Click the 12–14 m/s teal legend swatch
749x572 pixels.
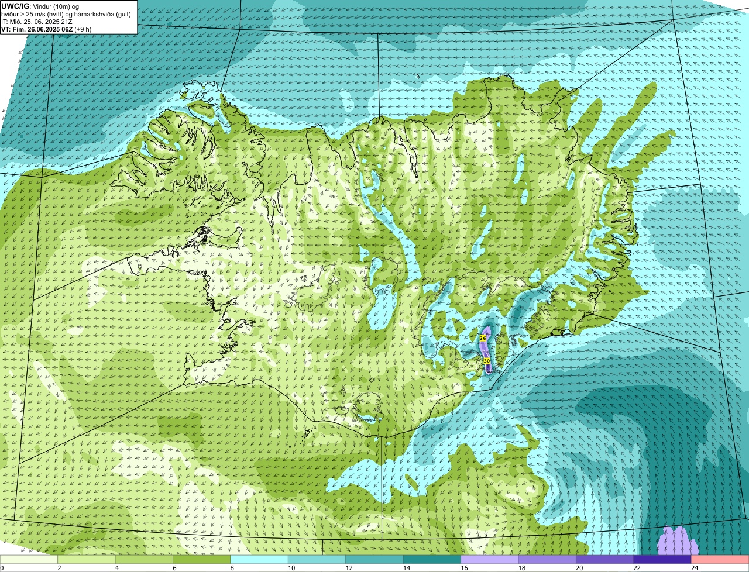click(374, 560)
